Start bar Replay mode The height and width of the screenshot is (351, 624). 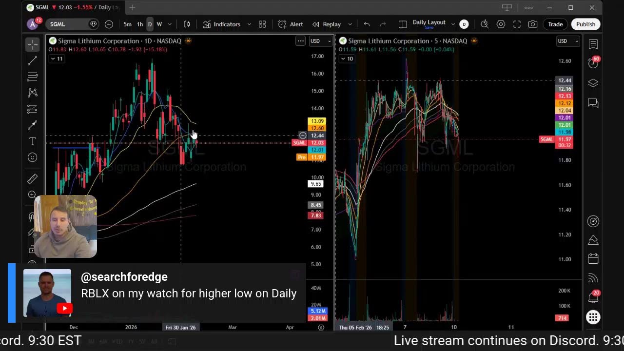pos(327,24)
